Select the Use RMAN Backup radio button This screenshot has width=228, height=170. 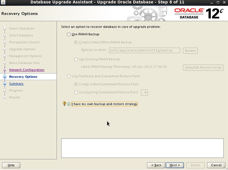click(69, 34)
